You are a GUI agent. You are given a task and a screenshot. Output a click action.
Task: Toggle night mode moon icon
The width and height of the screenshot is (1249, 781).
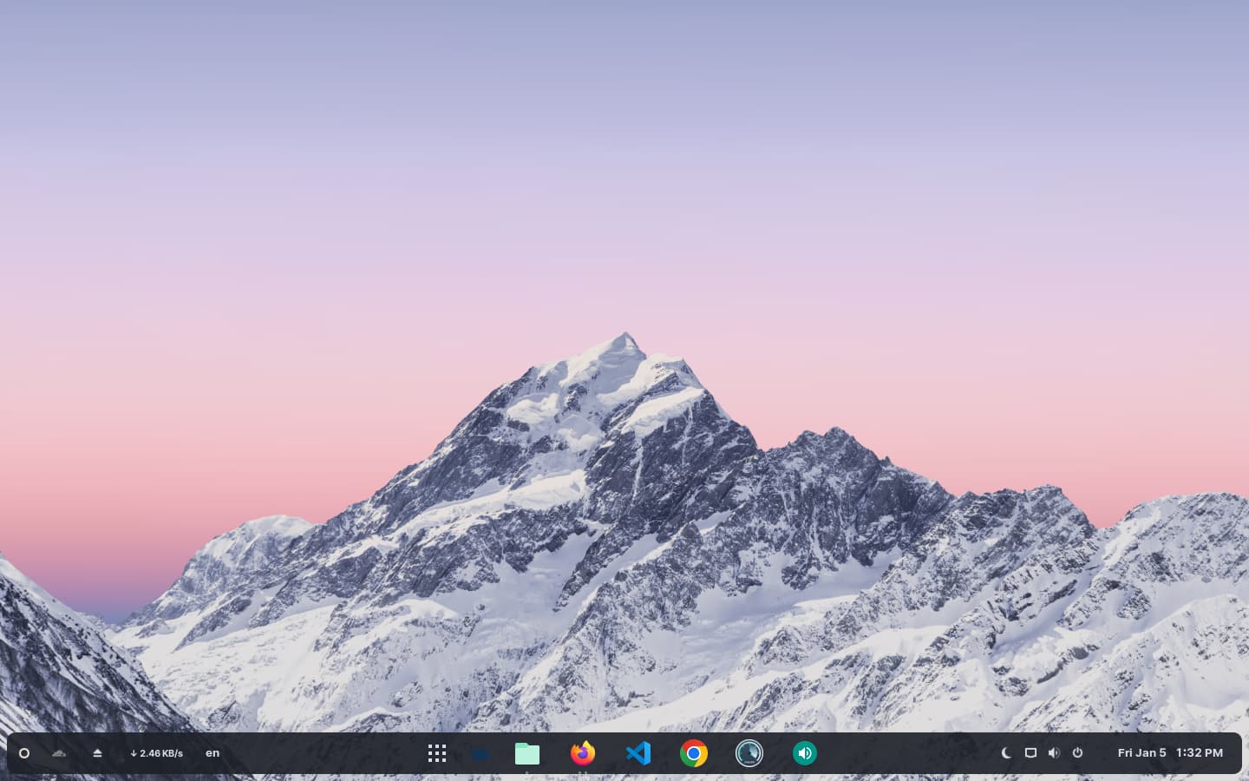click(1006, 753)
